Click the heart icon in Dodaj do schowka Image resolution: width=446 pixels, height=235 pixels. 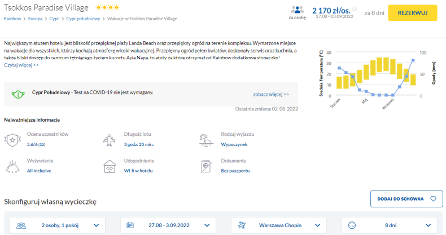click(433, 199)
